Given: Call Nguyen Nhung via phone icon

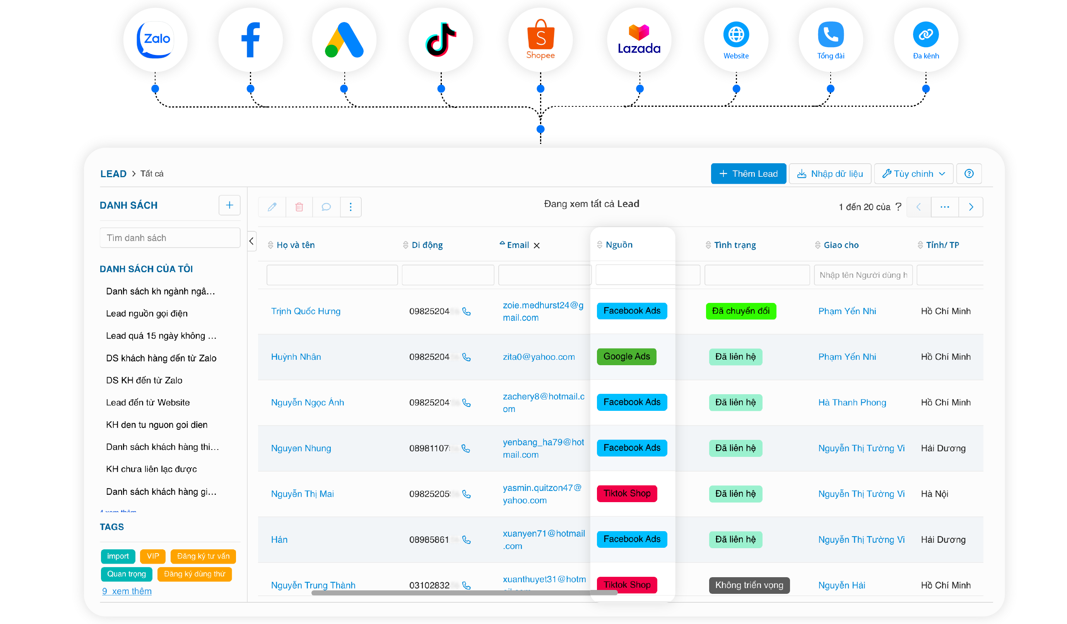Looking at the screenshot, I should coord(465,448).
